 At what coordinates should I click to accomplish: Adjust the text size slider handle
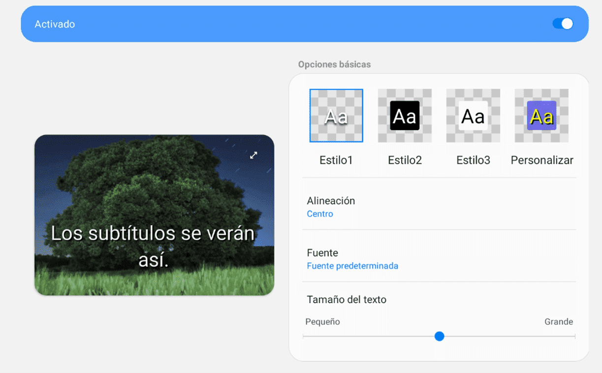(439, 337)
